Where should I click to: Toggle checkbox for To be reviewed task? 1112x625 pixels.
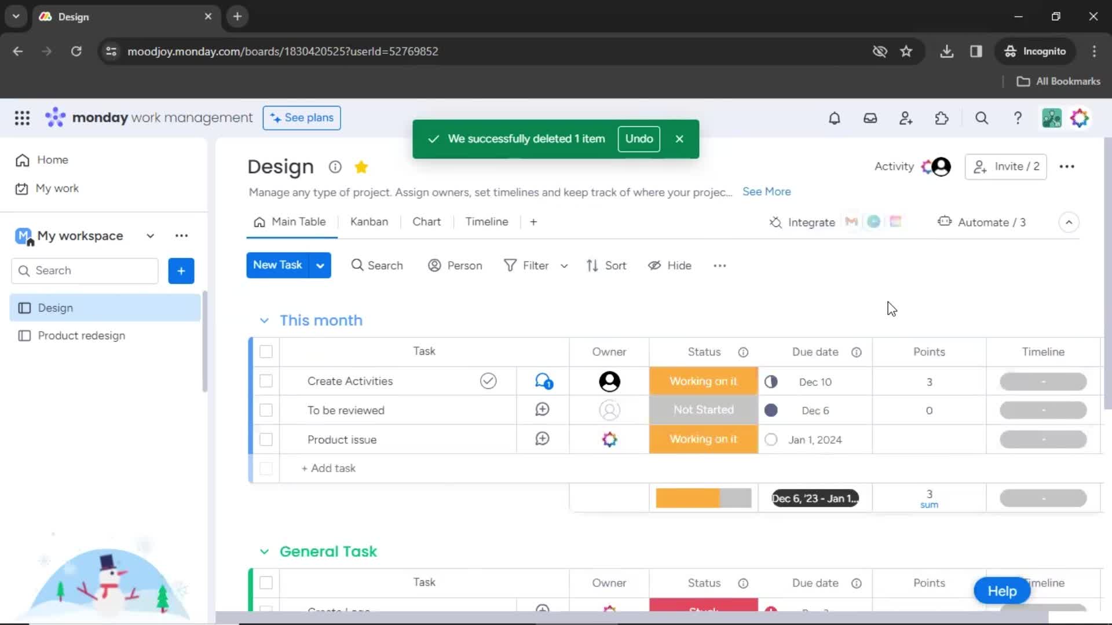(x=266, y=410)
